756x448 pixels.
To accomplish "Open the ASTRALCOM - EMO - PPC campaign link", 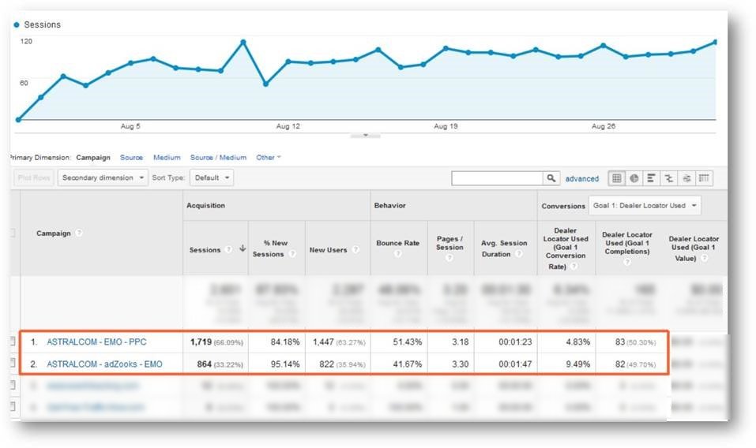I will coord(96,342).
